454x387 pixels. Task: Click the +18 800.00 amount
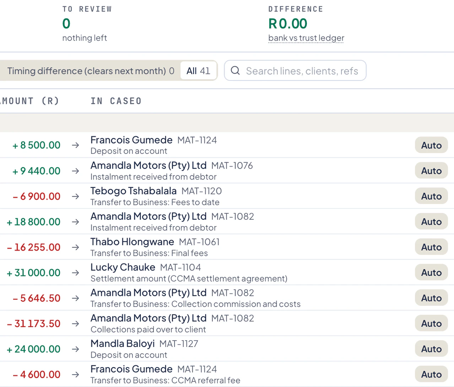(x=33, y=222)
